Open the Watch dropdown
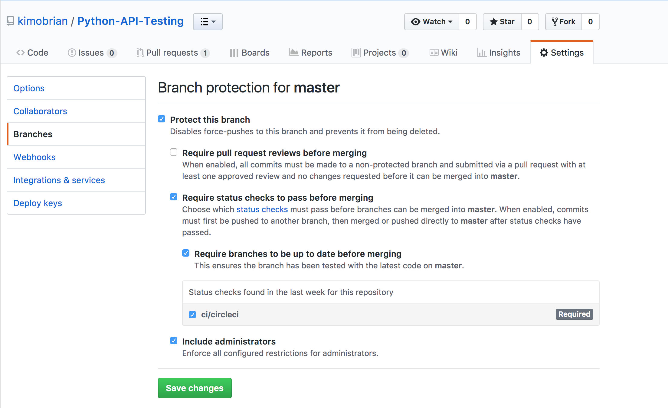Viewport: 668px width, 408px height. point(431,21)
